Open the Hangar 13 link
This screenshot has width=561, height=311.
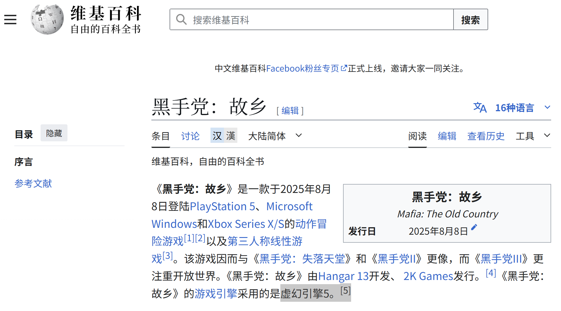344,276
